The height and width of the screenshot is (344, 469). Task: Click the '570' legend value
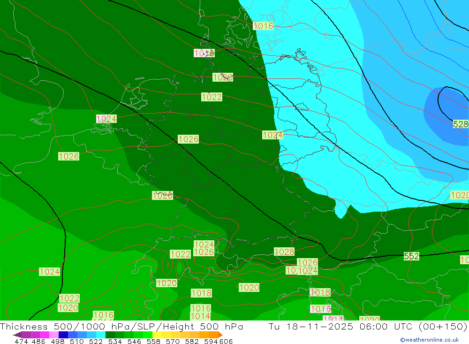click(173, 341)
